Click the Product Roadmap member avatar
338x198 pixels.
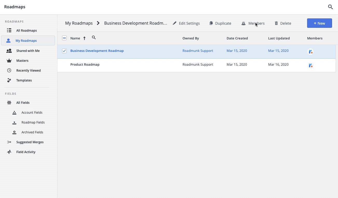click(310, 65)
